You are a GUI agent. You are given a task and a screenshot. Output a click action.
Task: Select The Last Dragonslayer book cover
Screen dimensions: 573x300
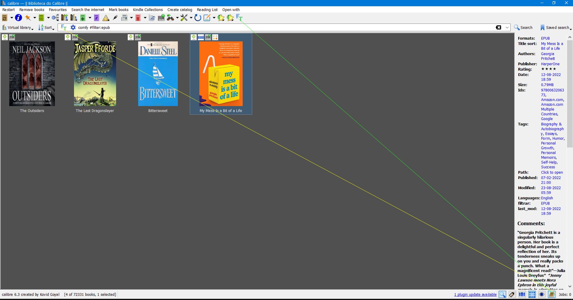point(95,74)
